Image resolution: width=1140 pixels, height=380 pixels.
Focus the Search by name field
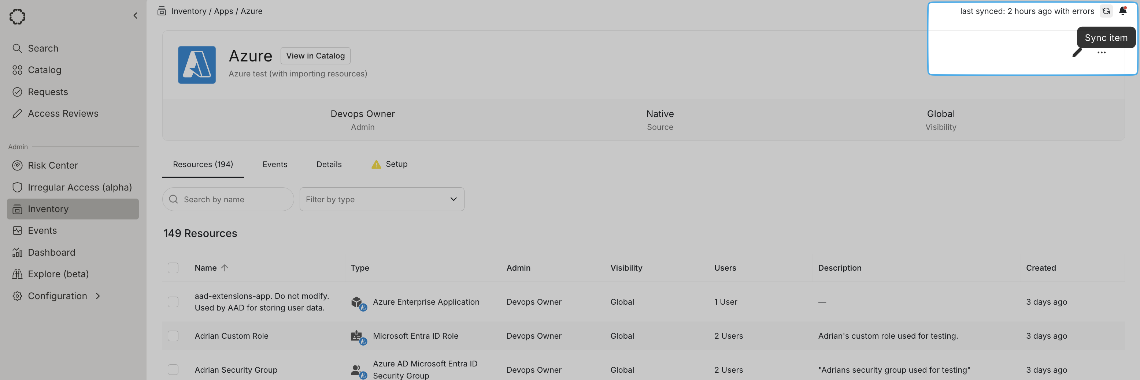click(x=228, y=199)
